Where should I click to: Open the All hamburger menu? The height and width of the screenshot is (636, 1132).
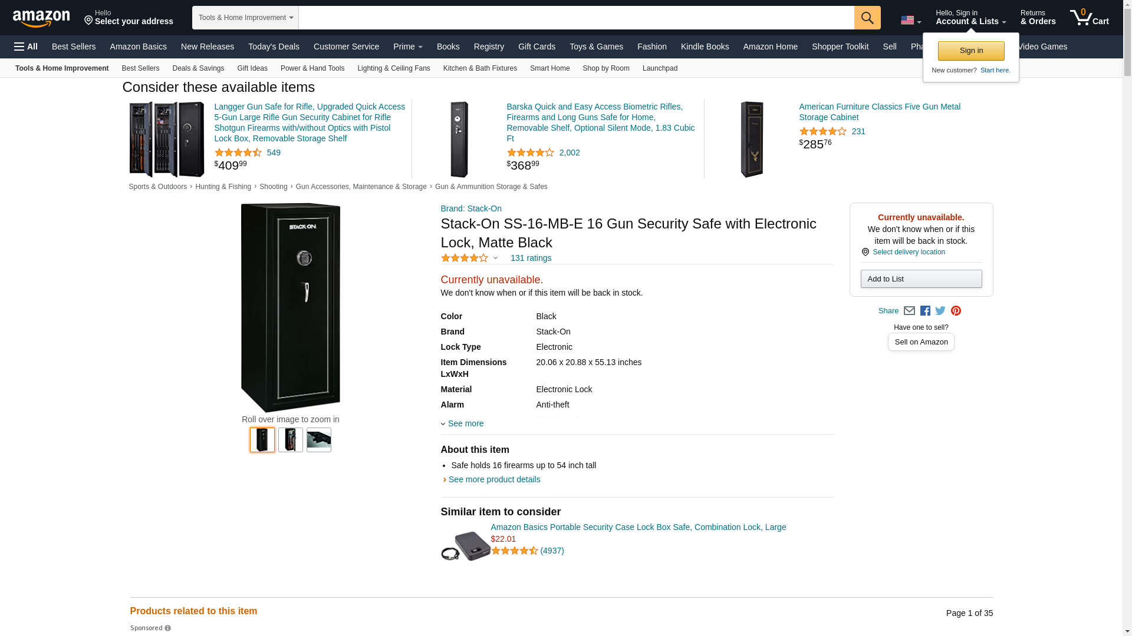point(26,47)
